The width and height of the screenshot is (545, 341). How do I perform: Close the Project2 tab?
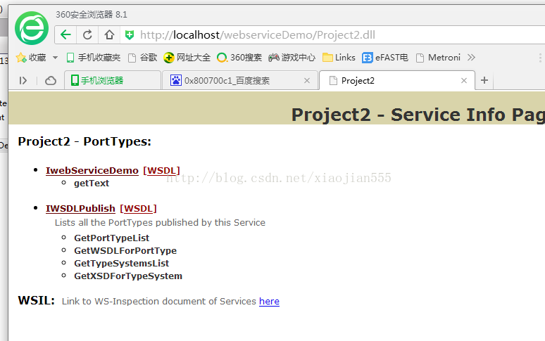tap(463, 81)
